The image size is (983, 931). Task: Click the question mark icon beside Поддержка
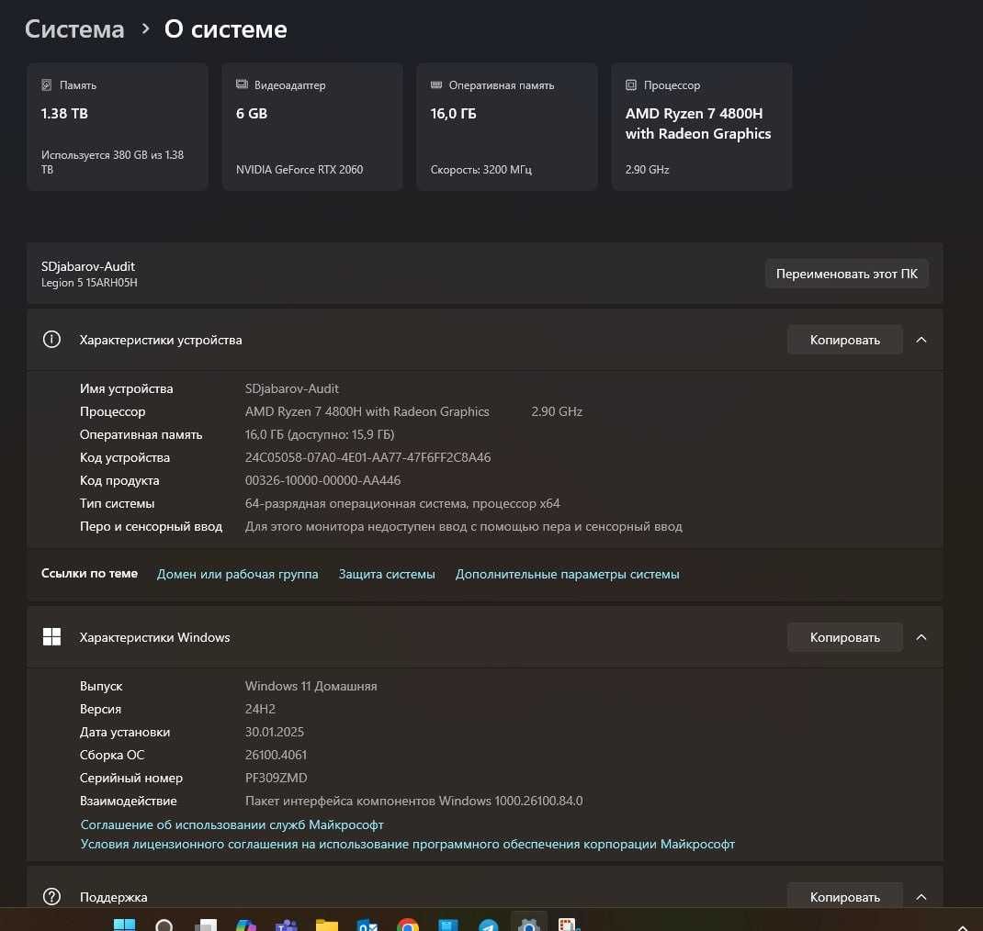[51, 896]
